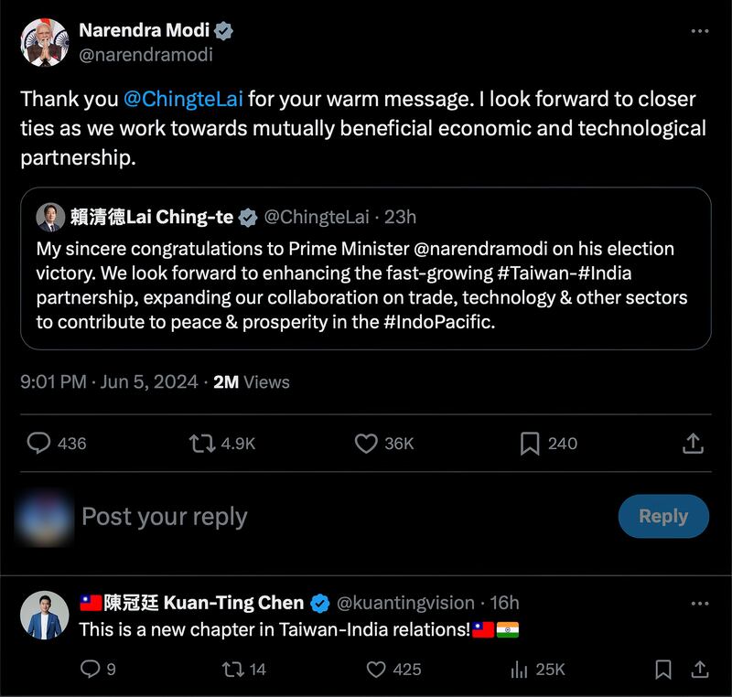
Task: Open Narendra Modi's profile picture
Action: tap(45, 42)
